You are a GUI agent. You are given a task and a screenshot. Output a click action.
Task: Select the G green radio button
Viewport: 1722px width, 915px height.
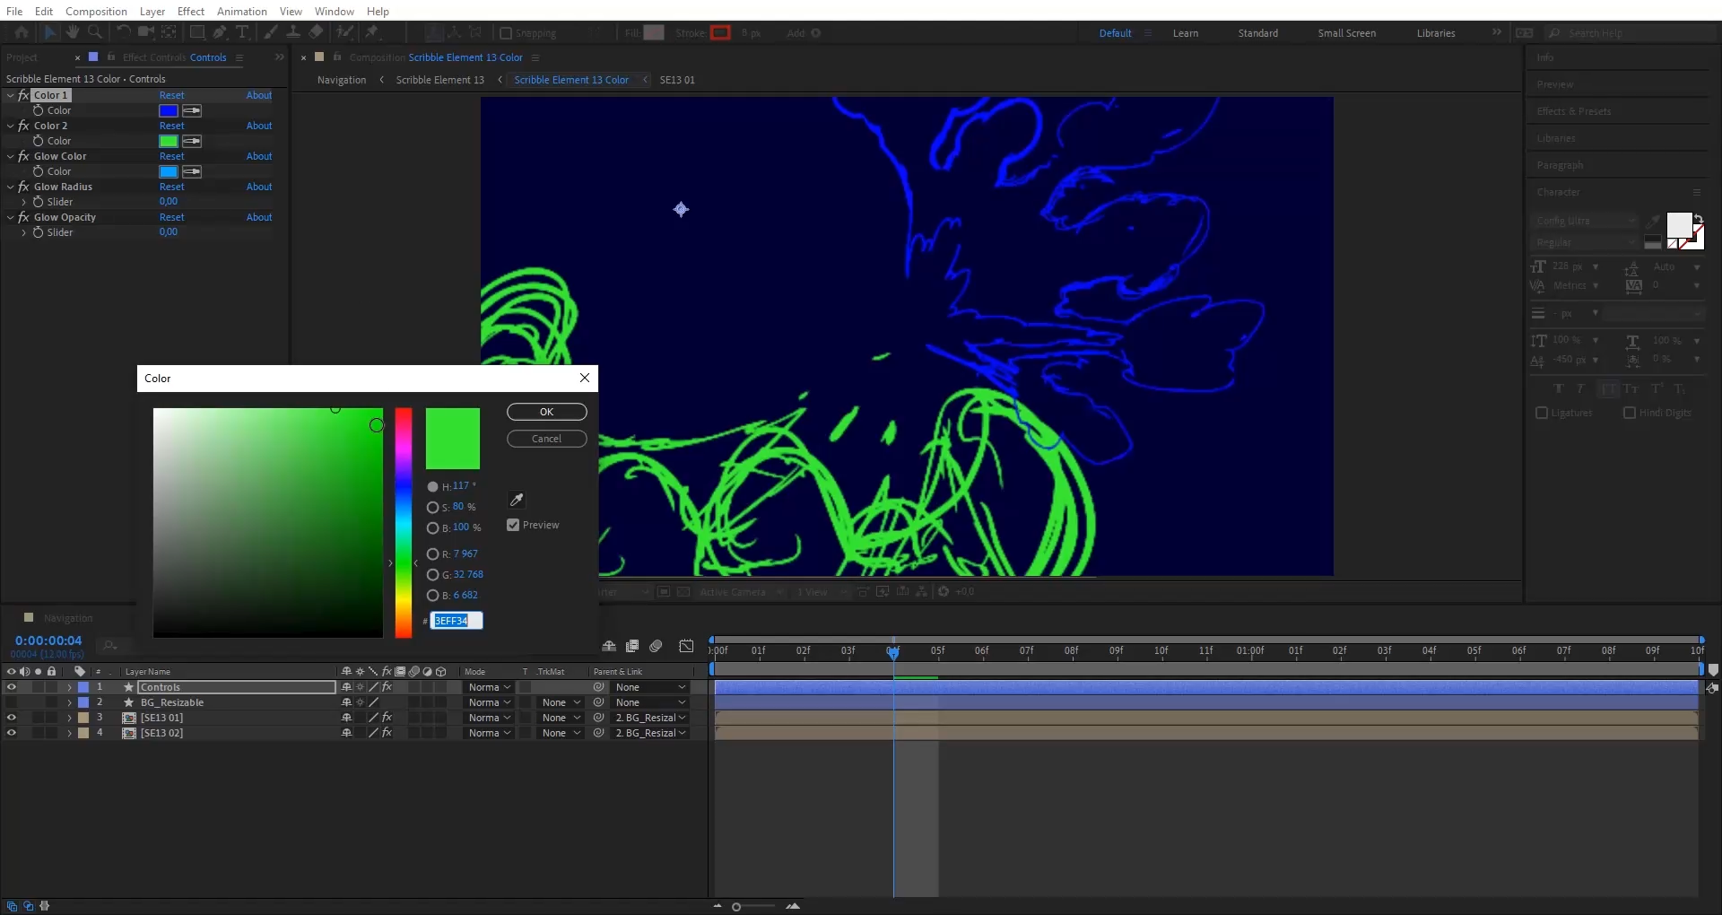(432, 575)
